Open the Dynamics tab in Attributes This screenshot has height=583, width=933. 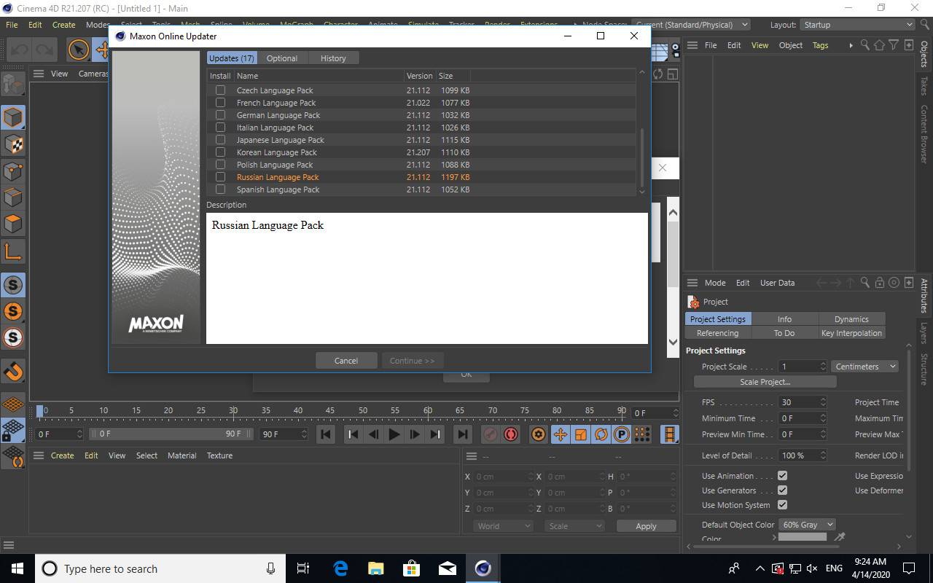[851, 319]
